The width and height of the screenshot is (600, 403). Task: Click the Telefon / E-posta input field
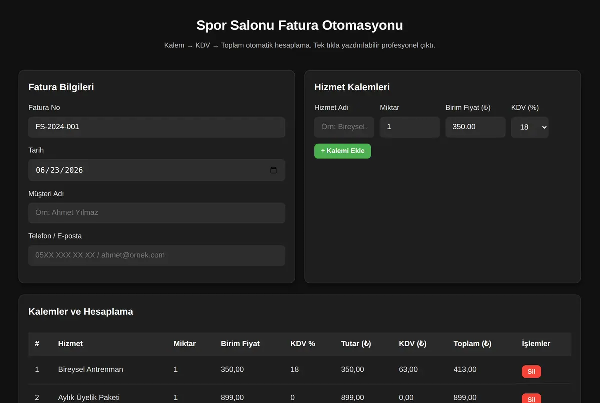pos(157,255)
